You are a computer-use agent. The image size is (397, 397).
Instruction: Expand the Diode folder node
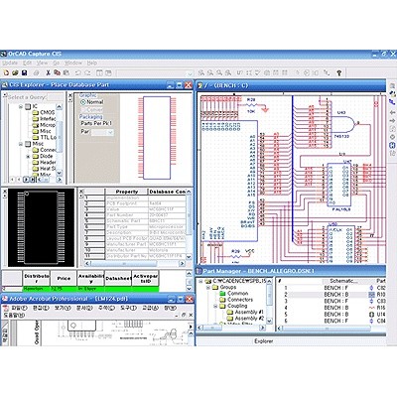28,156
